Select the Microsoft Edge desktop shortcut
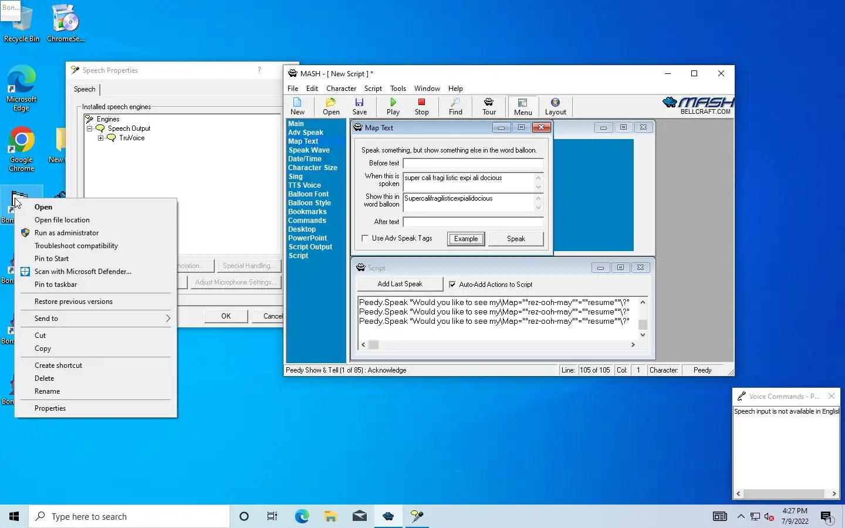The height and width of the screenshot is (528, 845). click(x=22, y=88)
